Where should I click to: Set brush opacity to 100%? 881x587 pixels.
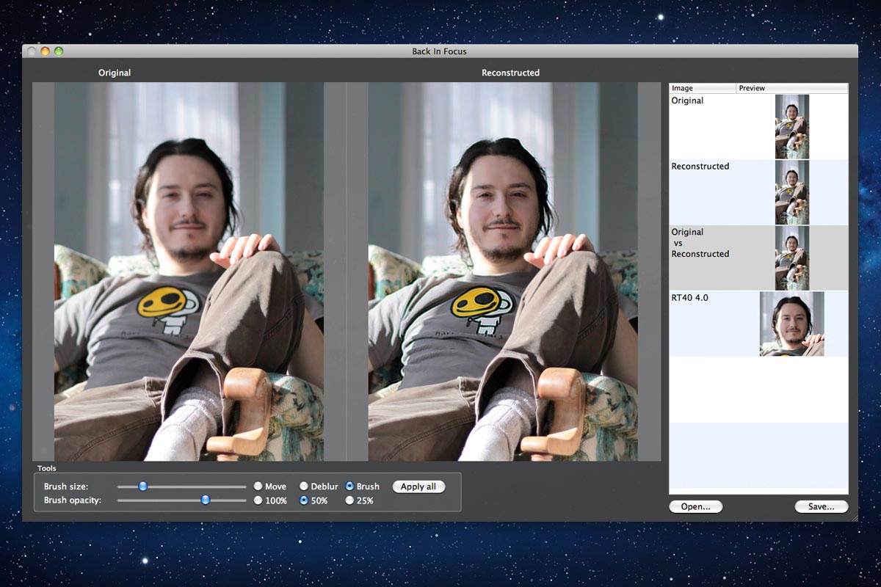(258, 500)
